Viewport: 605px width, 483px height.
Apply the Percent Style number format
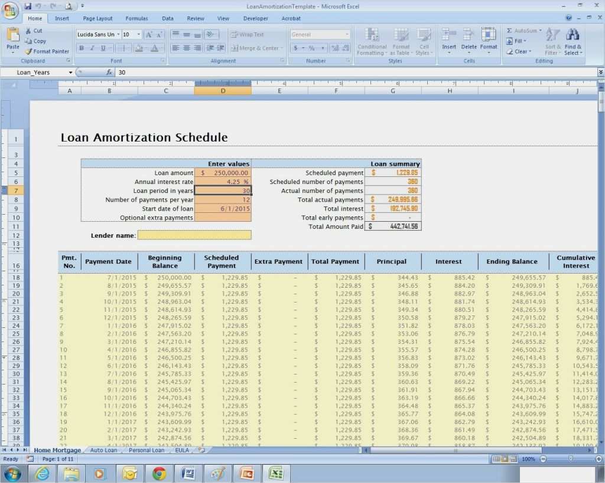(311, 48)
